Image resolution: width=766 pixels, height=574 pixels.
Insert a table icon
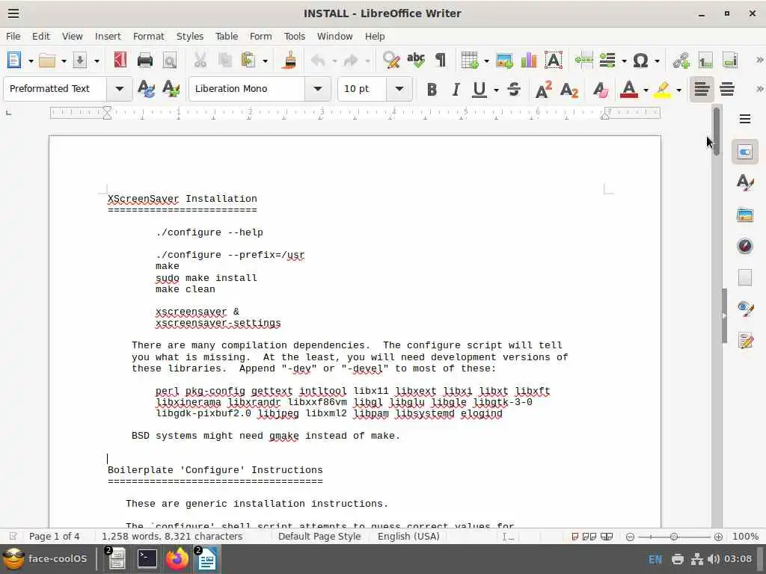(x=470, y=61)
